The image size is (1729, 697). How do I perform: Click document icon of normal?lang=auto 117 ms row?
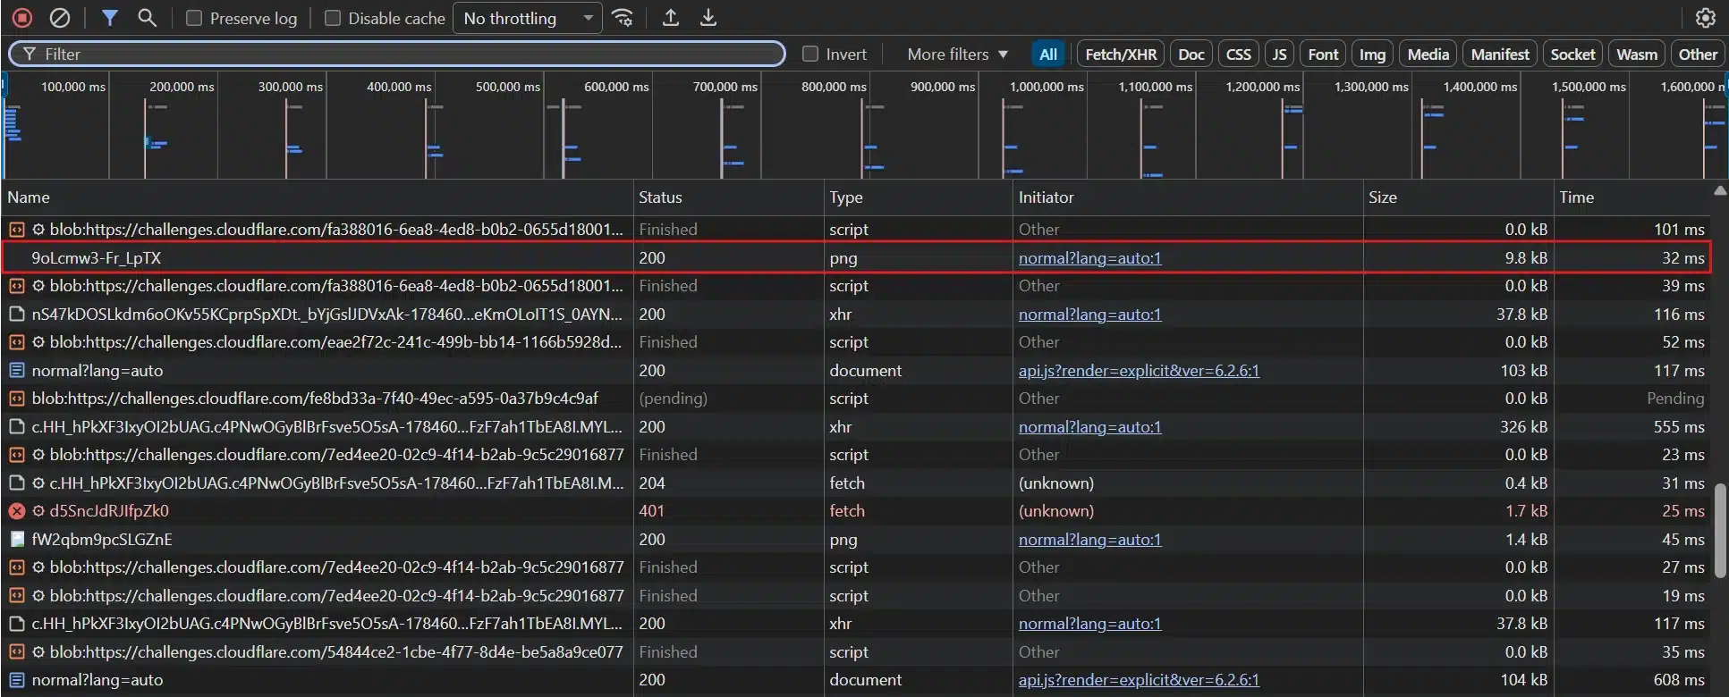(17, 370)
